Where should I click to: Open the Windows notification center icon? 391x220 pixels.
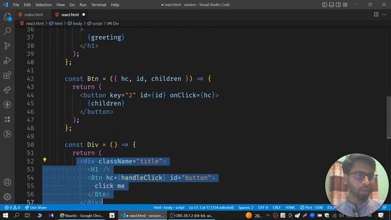click(381, 215)
